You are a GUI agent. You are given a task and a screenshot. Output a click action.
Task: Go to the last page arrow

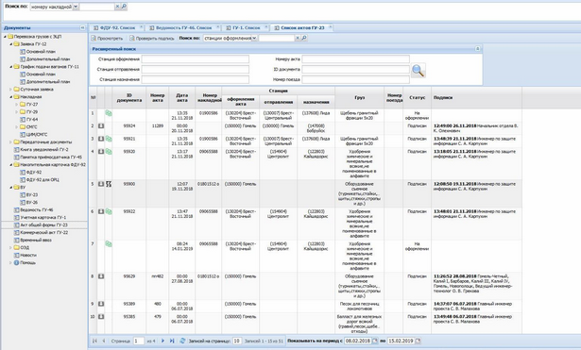tap(172, 341)
